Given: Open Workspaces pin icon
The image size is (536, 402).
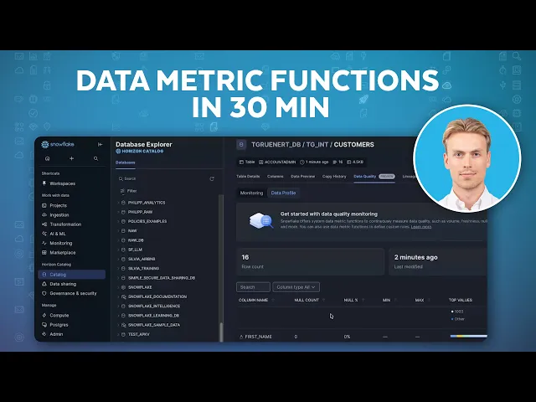Looking at the screenshot, I should click(44, 183).
